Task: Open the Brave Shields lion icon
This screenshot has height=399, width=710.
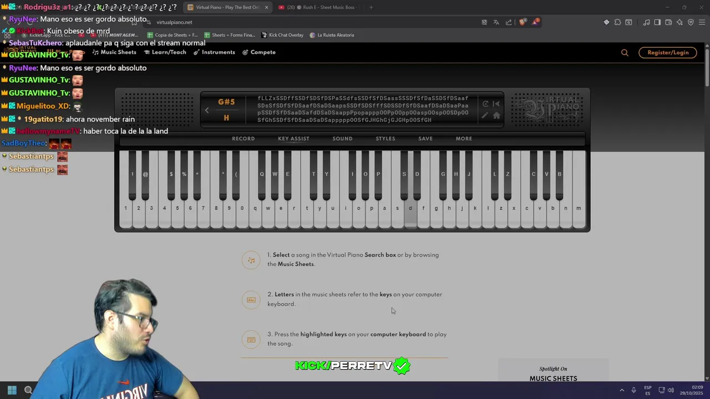Action: pyautogui.click(x=523, y=22)
